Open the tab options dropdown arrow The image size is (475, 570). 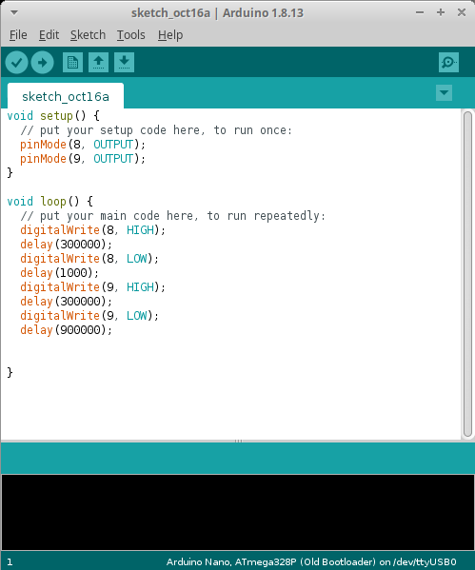pos(445,92)
